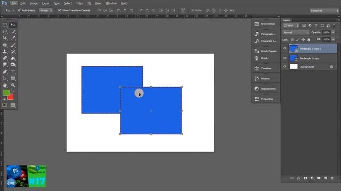Open the Auto-Select Group dropdown
Screen dimensions: 341x191
(x=46, y=11)
